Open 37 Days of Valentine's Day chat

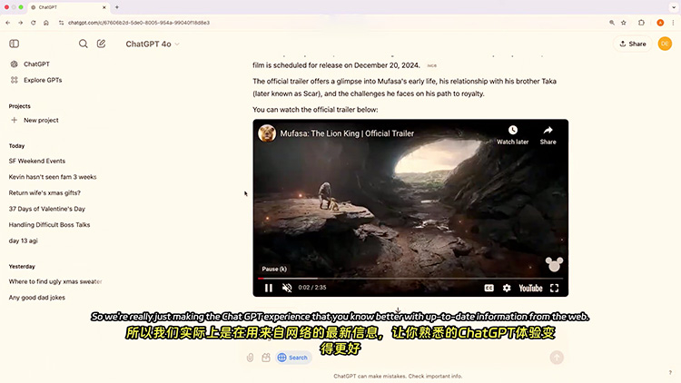(x=47, y=209)
